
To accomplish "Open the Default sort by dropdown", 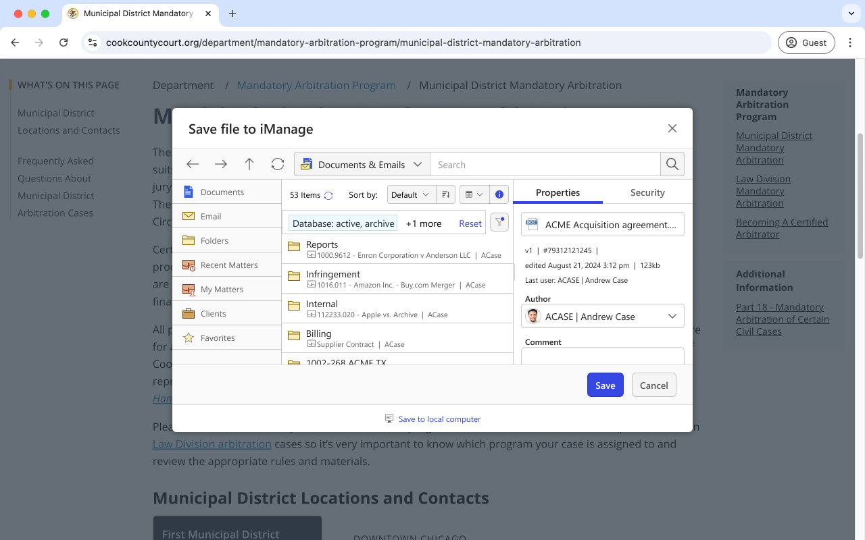I will 411,194.
